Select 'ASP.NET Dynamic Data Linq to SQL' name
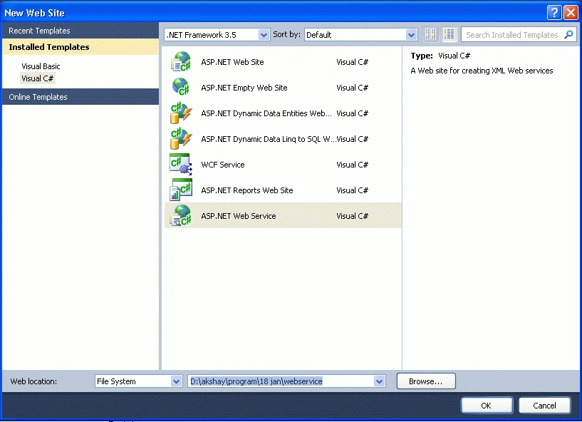Image resolution: width=582 pixels, height=422 pixels. click(269, 139)
